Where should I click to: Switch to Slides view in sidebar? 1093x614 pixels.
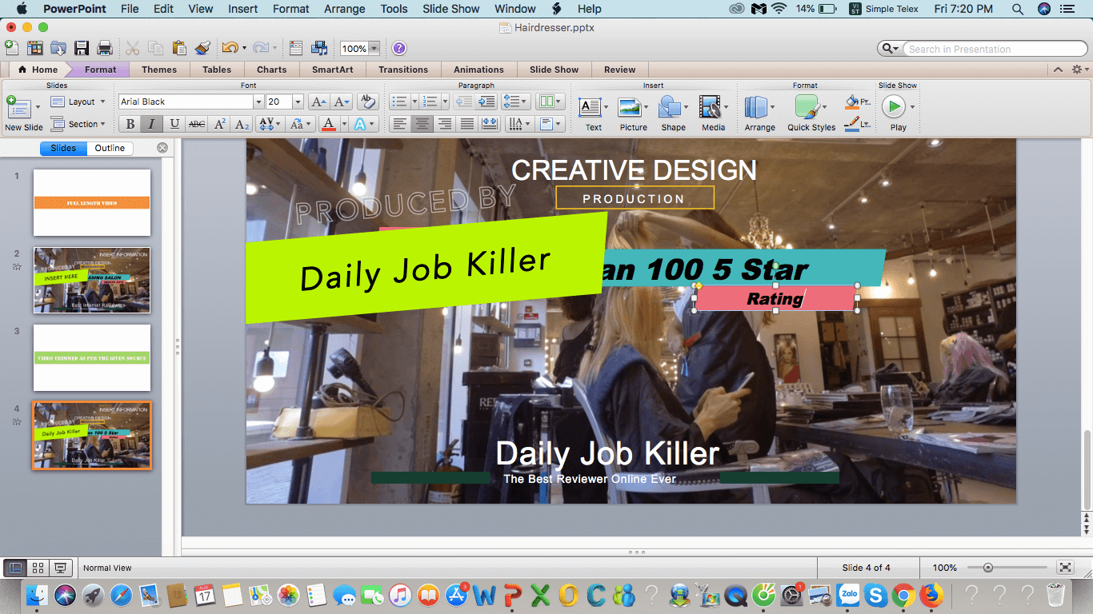[x=63, y=148]
